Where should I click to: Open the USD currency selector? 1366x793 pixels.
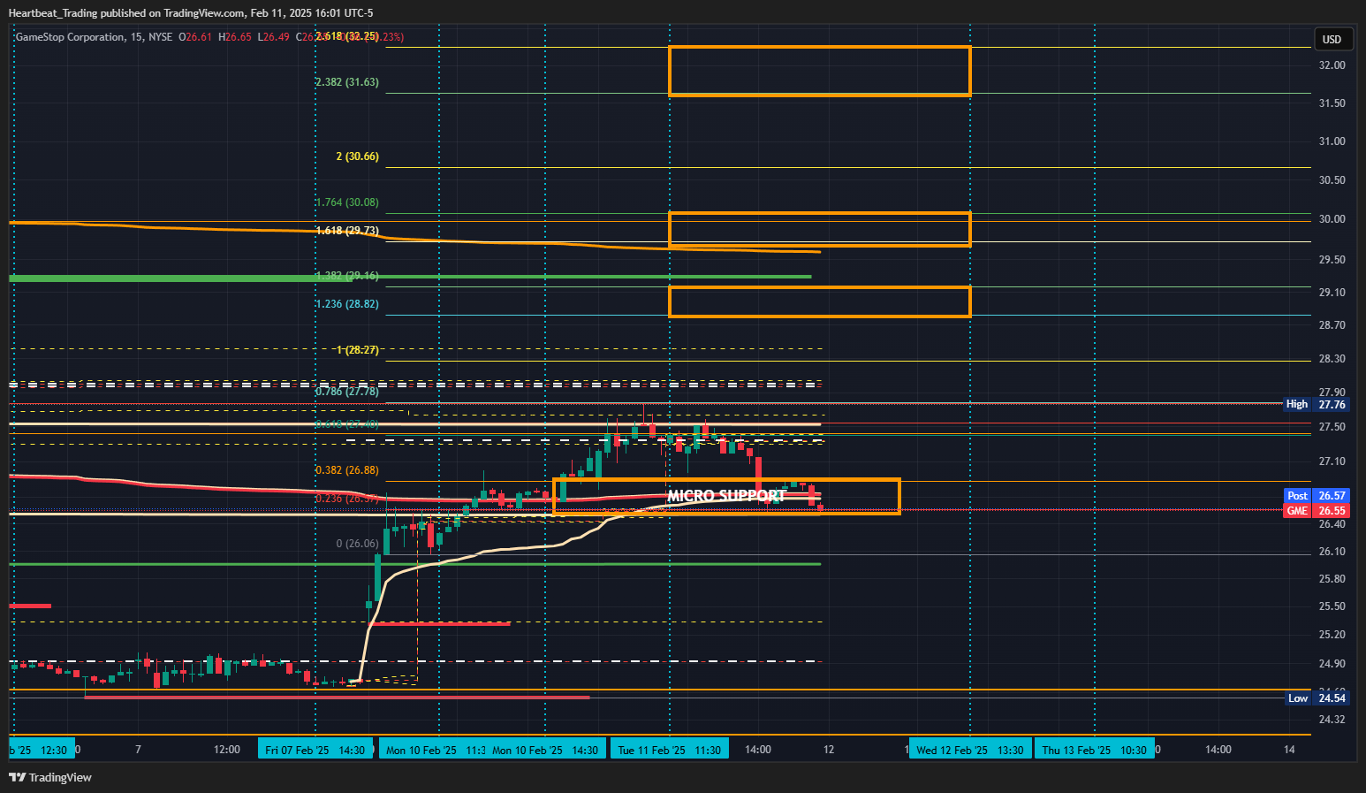pyautogui.click(x=1332, y=39)
